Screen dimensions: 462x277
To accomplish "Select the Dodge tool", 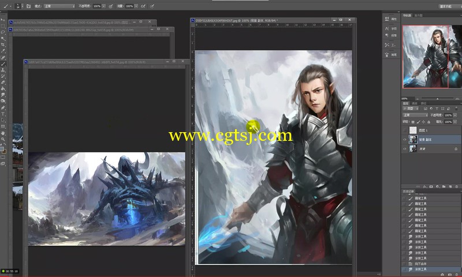I will tap(3, 101).
